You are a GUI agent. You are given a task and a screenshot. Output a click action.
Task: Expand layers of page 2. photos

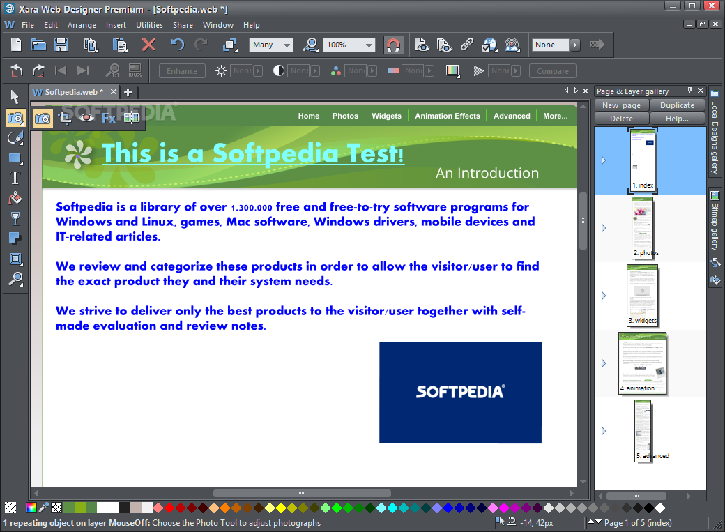tap(604, 228)
